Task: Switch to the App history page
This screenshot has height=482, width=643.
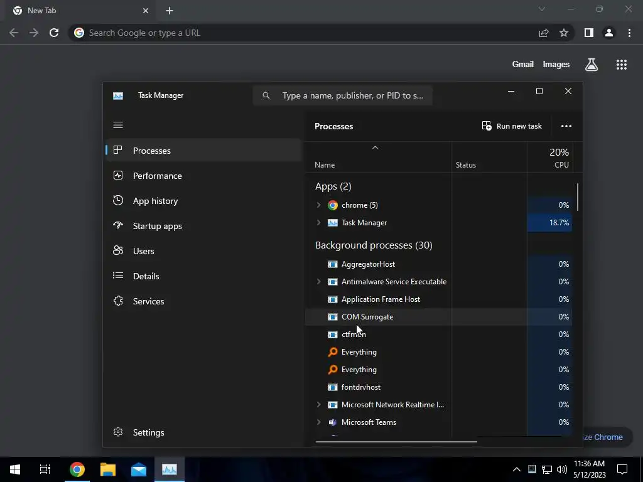Action: pyautogui.click(x=204, y=201)
